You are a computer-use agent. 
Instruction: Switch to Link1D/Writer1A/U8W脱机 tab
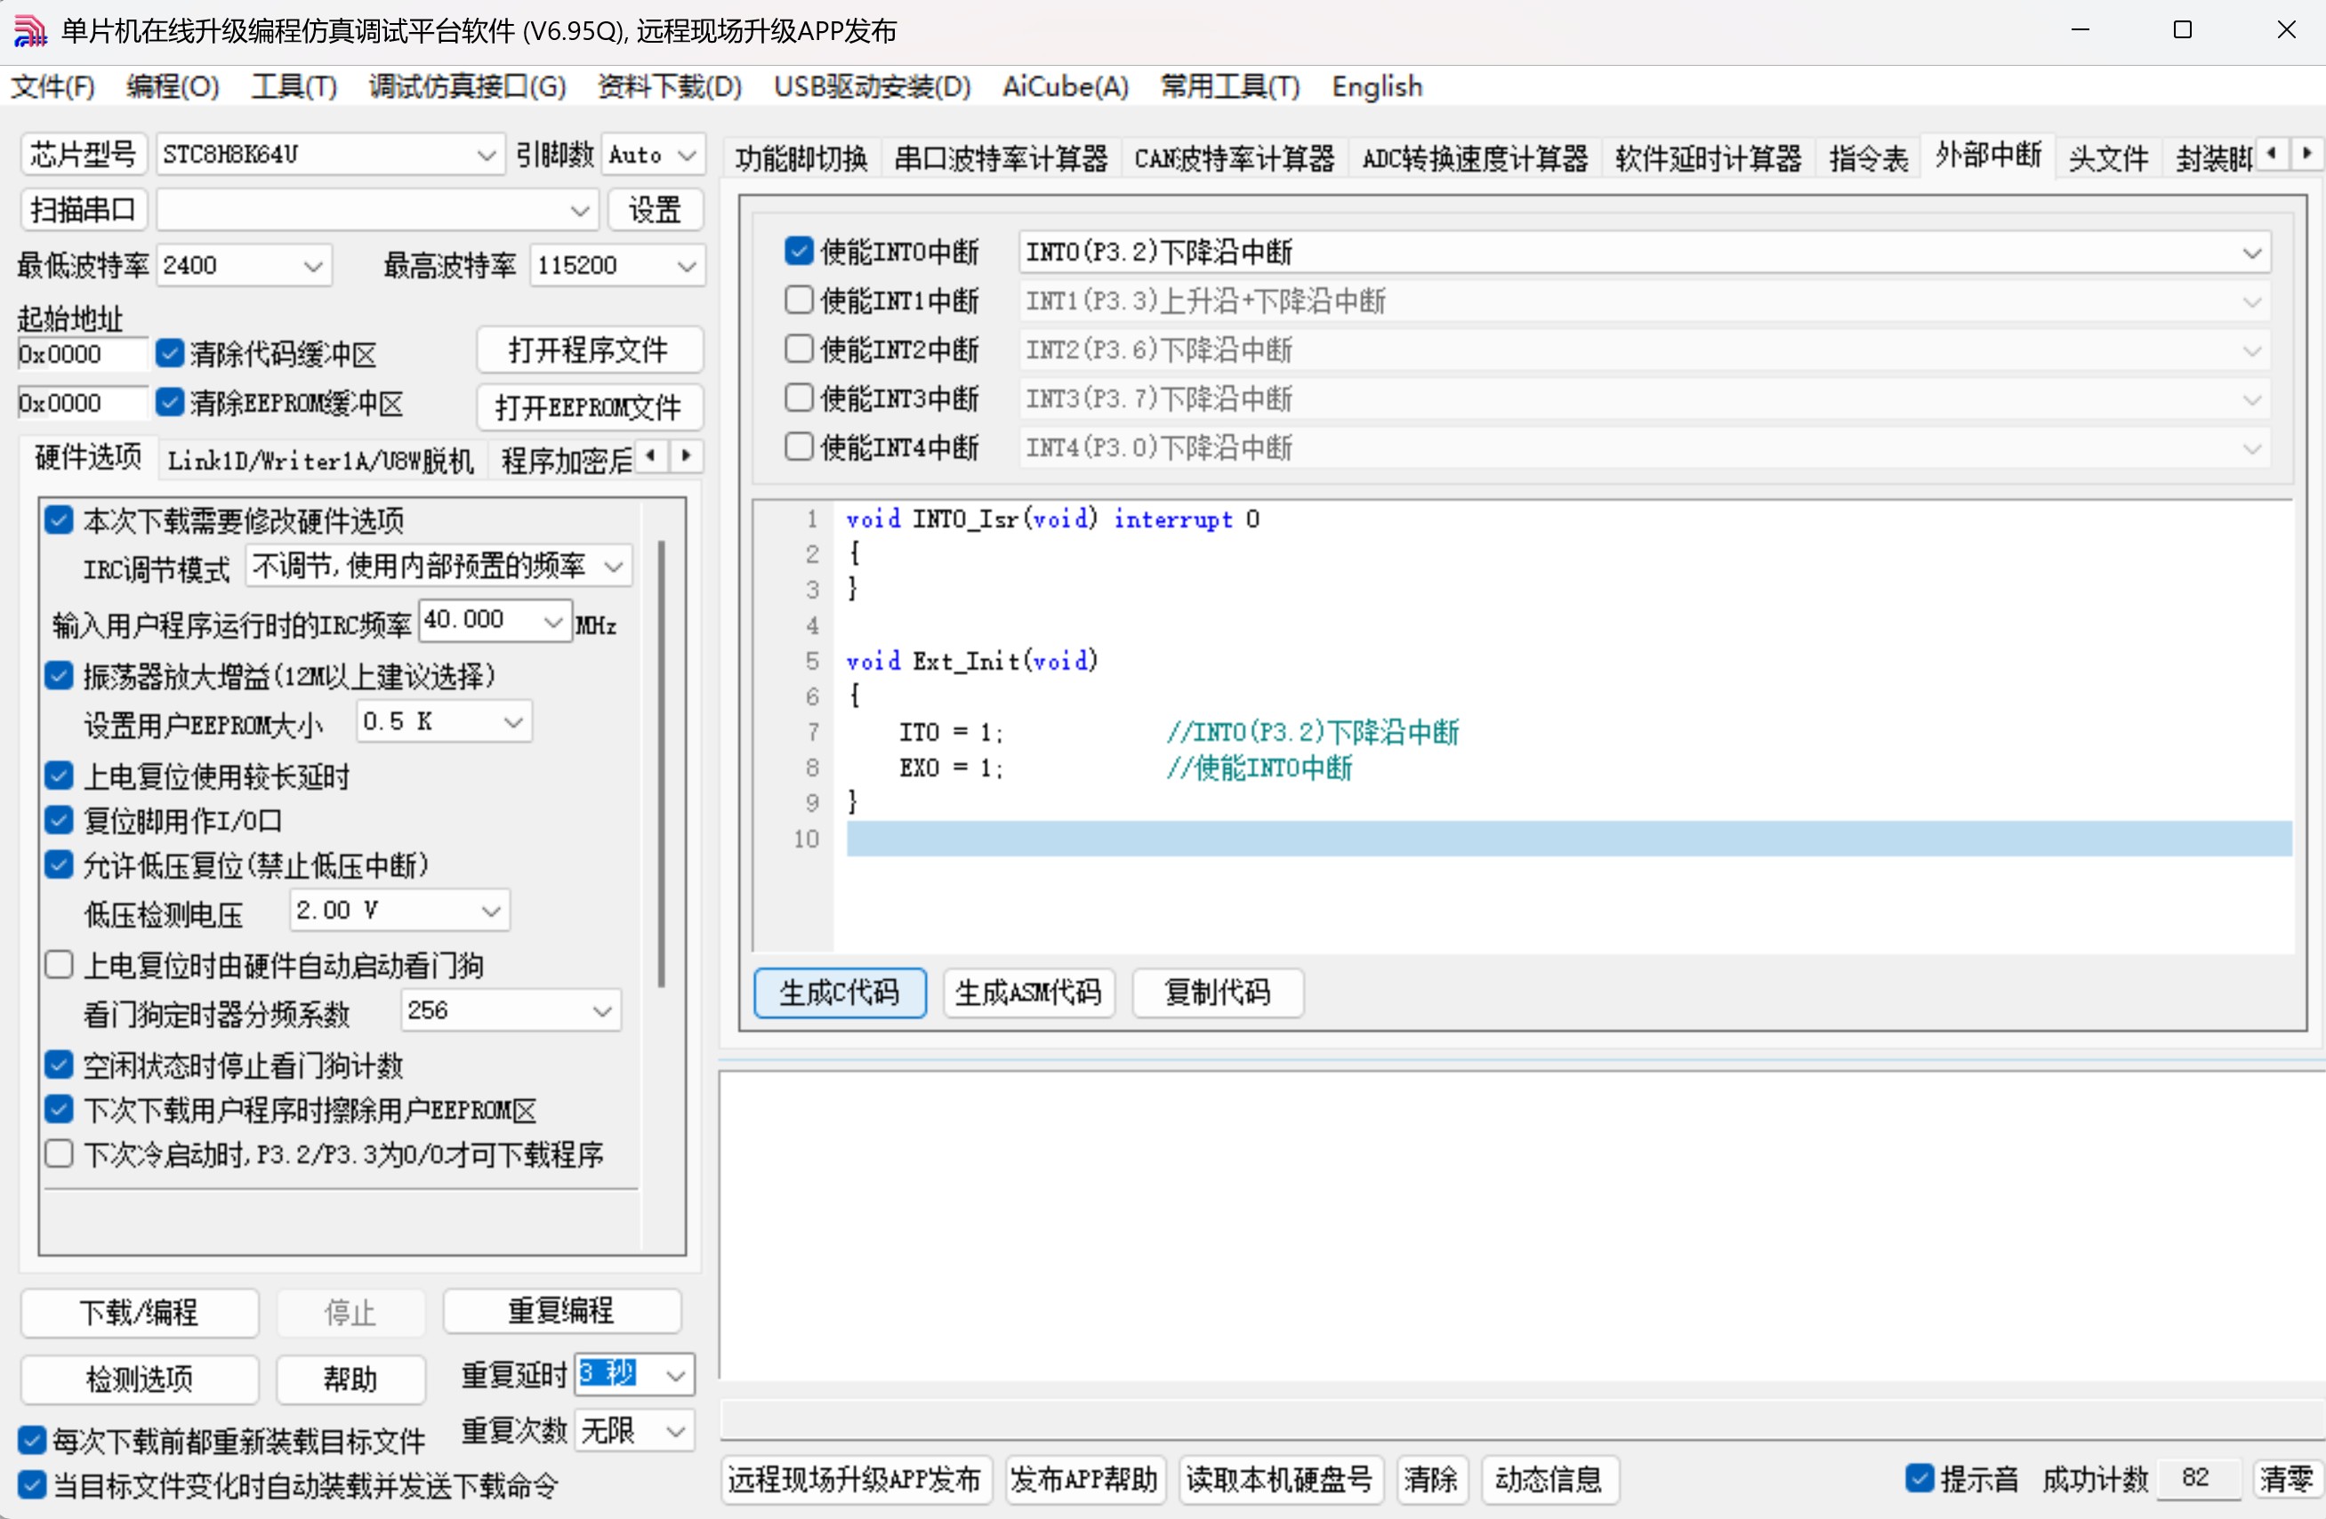pos(320,459)
